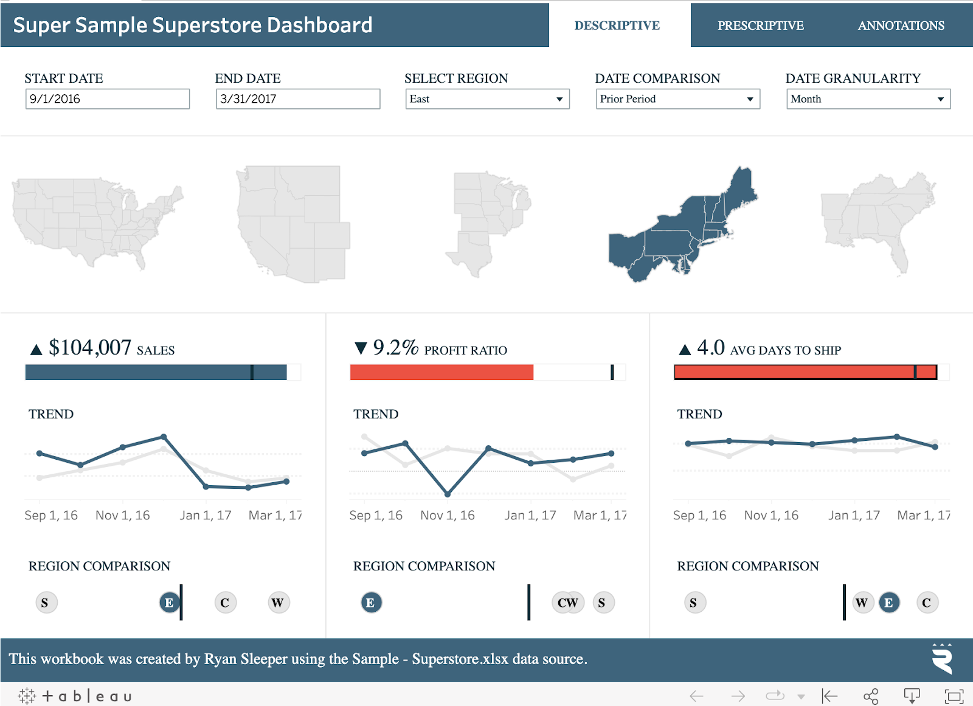Click the $104,007 Sales value
Image resolution: width=973 pixels, height=706 pixels.
(x=90, y=347)
